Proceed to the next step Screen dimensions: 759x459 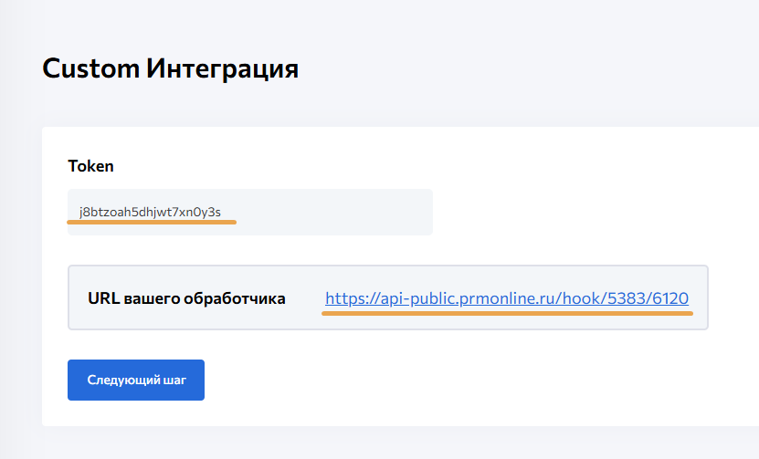[136, 380]
